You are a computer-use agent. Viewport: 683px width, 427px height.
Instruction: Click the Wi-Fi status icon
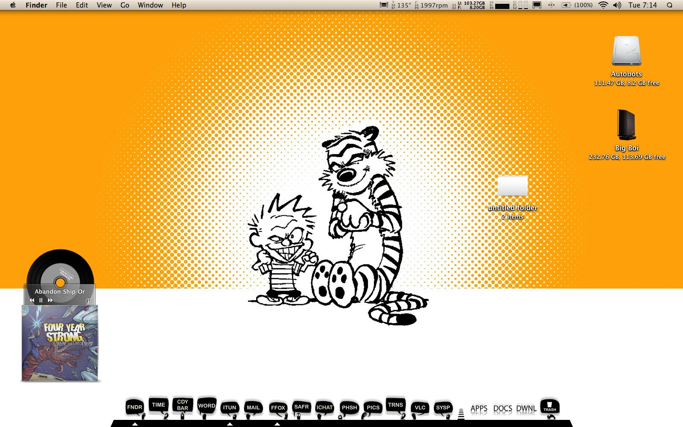[603, 5]
